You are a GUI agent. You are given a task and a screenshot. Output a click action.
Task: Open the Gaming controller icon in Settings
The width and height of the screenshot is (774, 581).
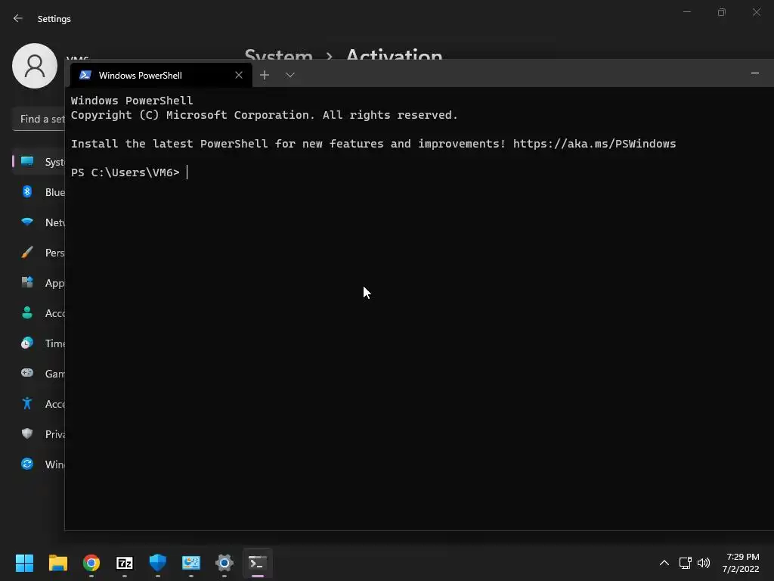[27, 373]
